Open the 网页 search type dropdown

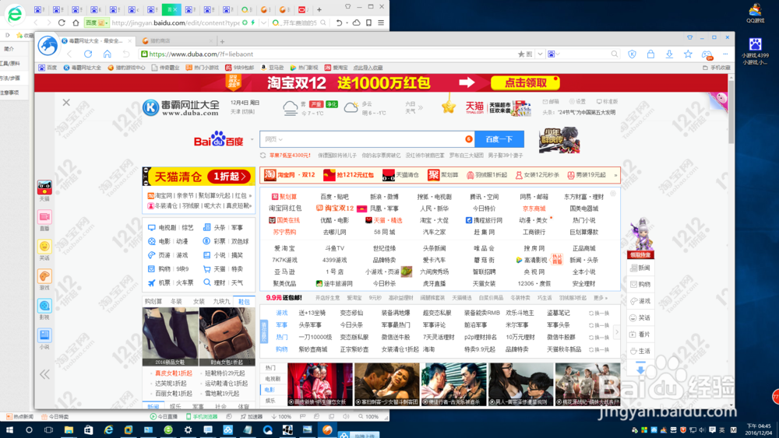coord(273,139)
